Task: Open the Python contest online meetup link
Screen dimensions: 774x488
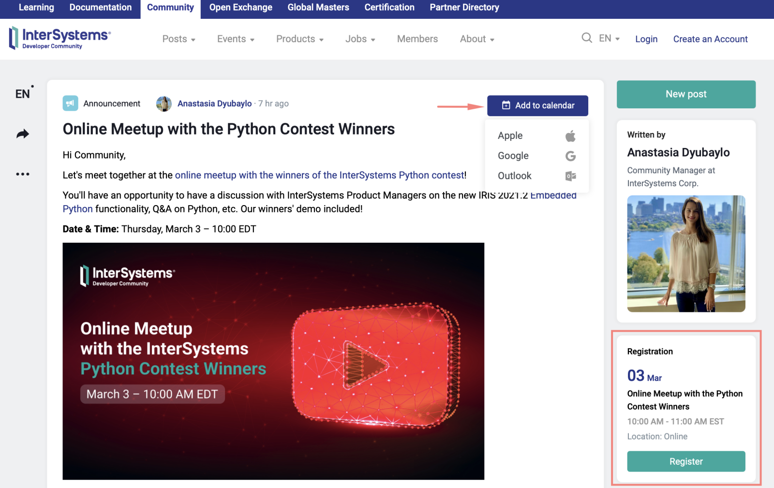Action: (x=319, y=175)
